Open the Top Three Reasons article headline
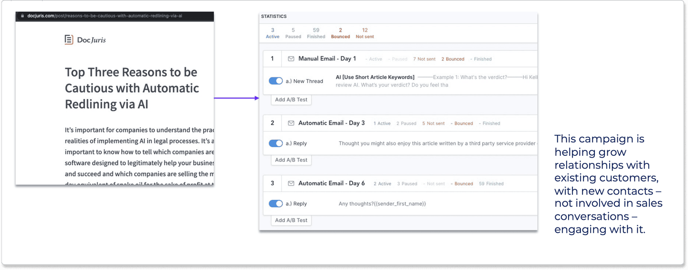The width and height of the screenshot is (688, 270). tap(131, 88)
